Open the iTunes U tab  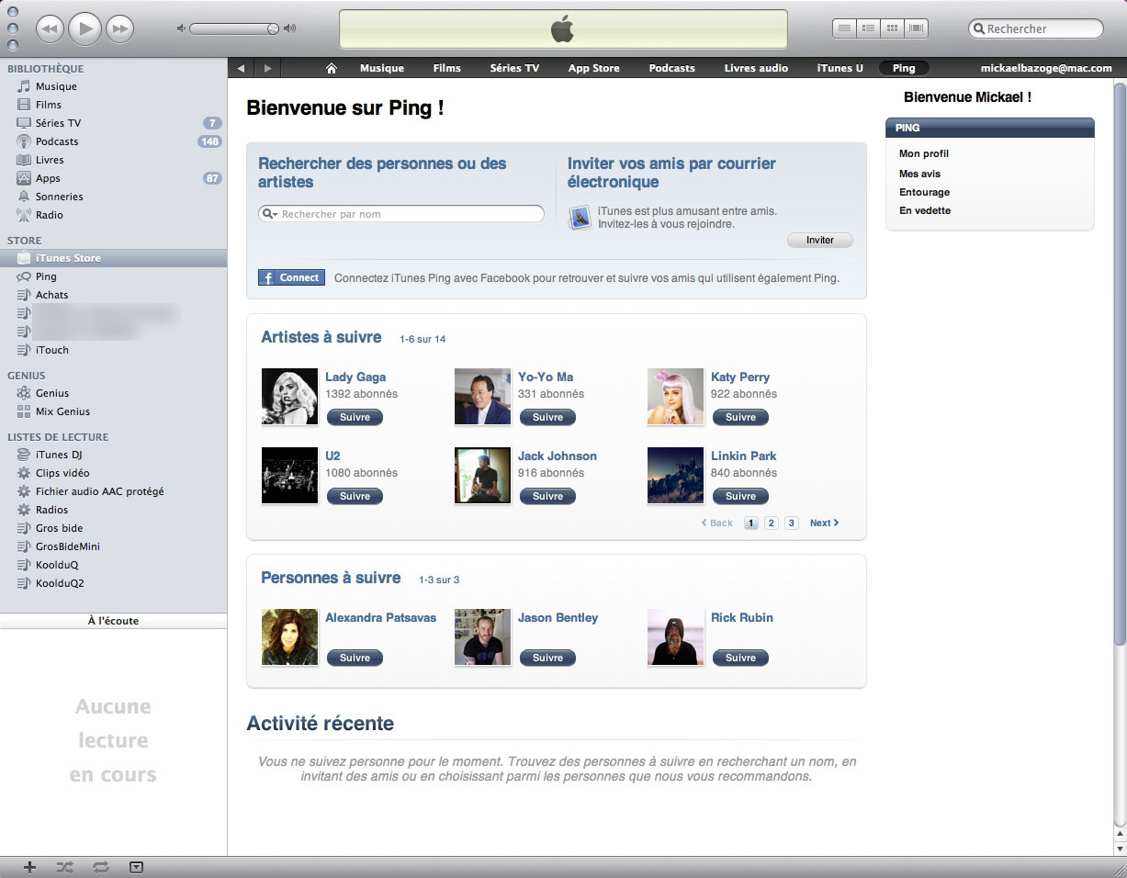tap(840, 68)
